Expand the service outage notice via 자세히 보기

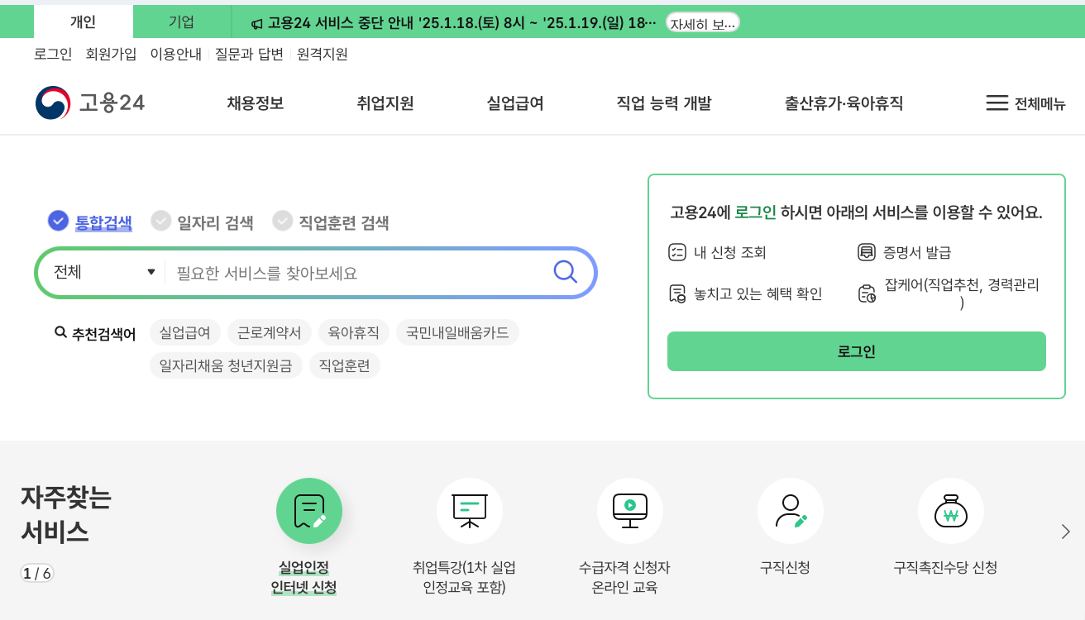(x=702, y=22)
